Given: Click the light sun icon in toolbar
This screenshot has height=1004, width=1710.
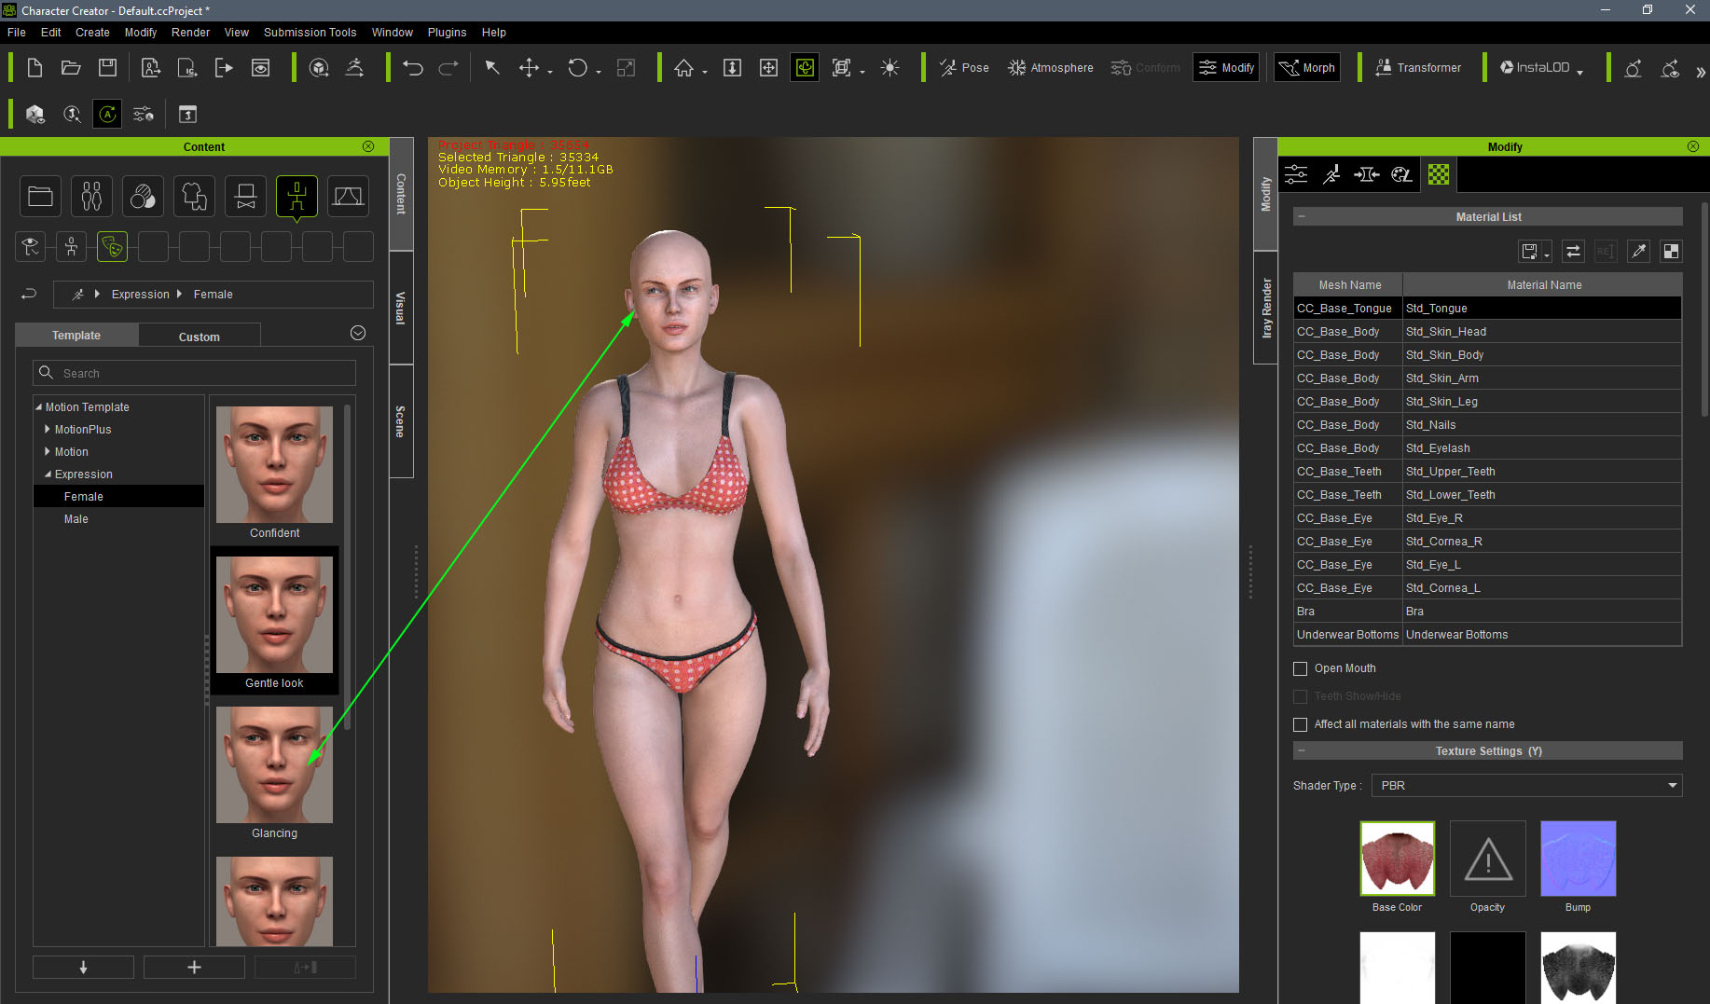Looking at the screenshot, I should [890, 68].
